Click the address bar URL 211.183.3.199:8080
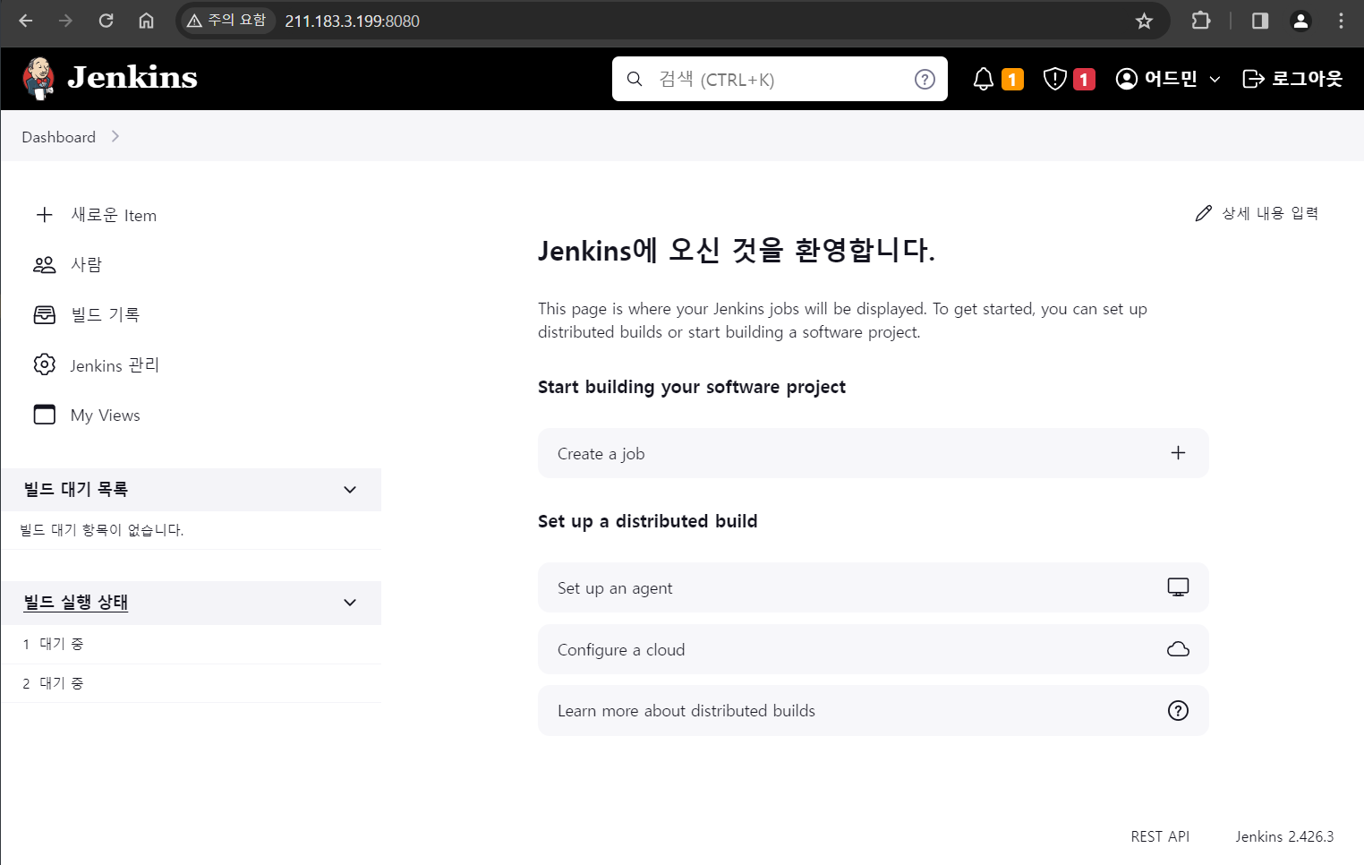Viewport: 1364px width, 865px height. coord(352,21)
